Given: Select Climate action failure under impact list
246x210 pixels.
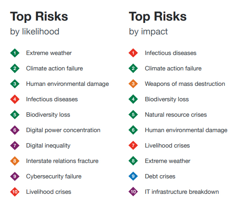Looking at the screenshot, I should tap(173, 68).
